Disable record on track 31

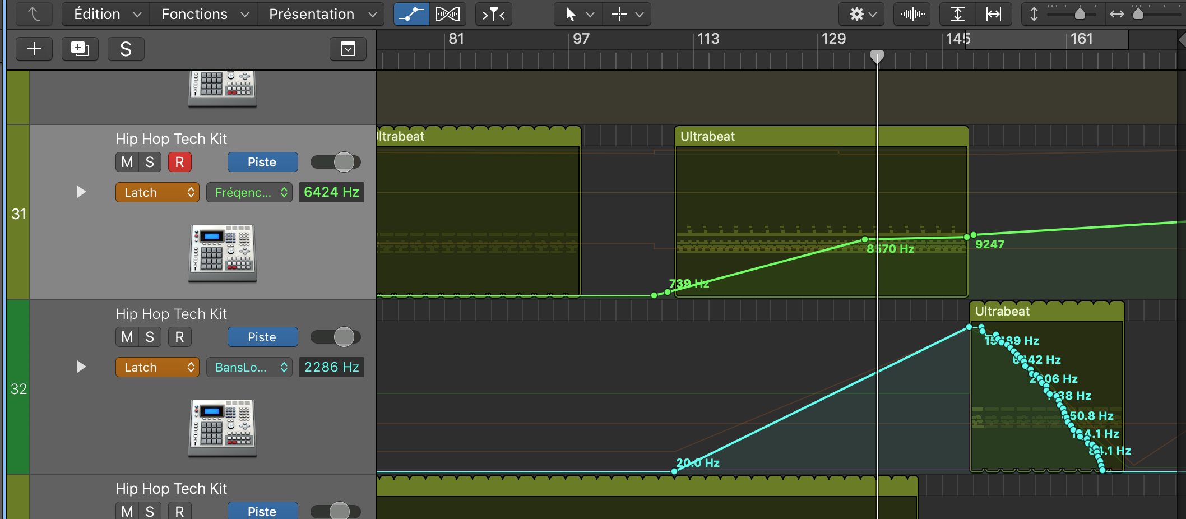pos(179,162)
